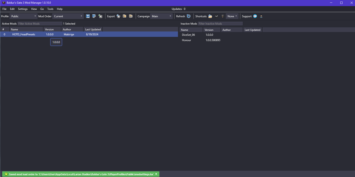Click the Updates: 0 label
Viewport: 355px width, 177px height.
(x=179, y=9)
